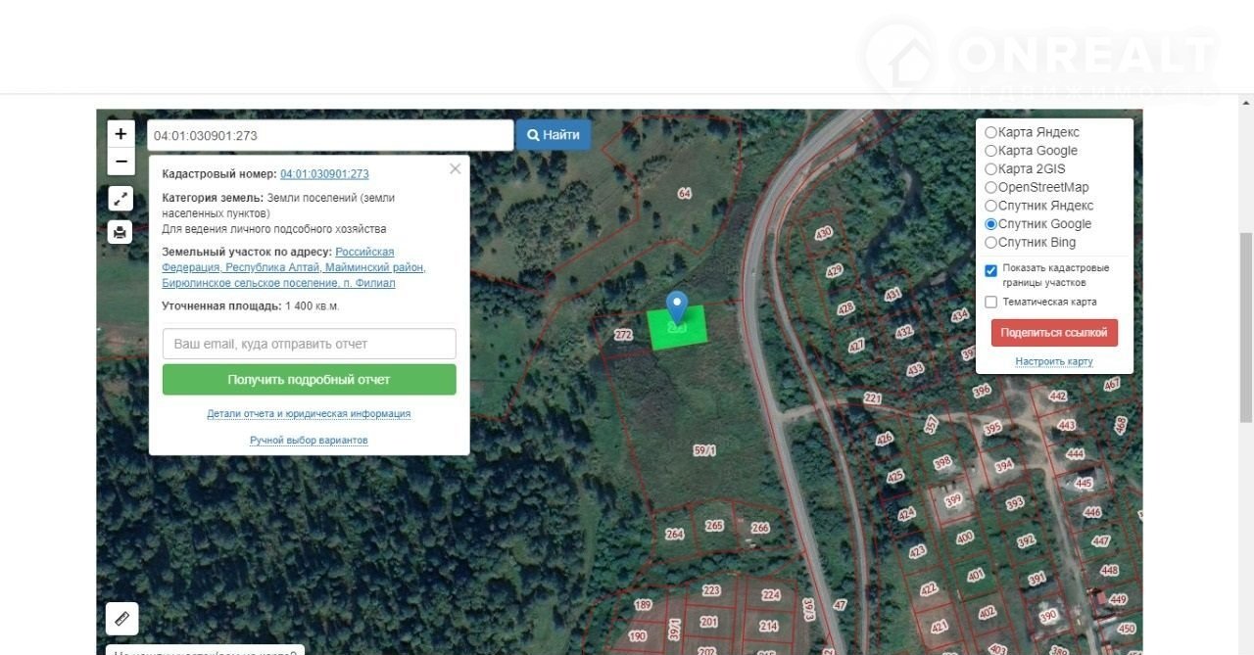
Task: Open the ruler measurement tool
Action: (121, 619)
